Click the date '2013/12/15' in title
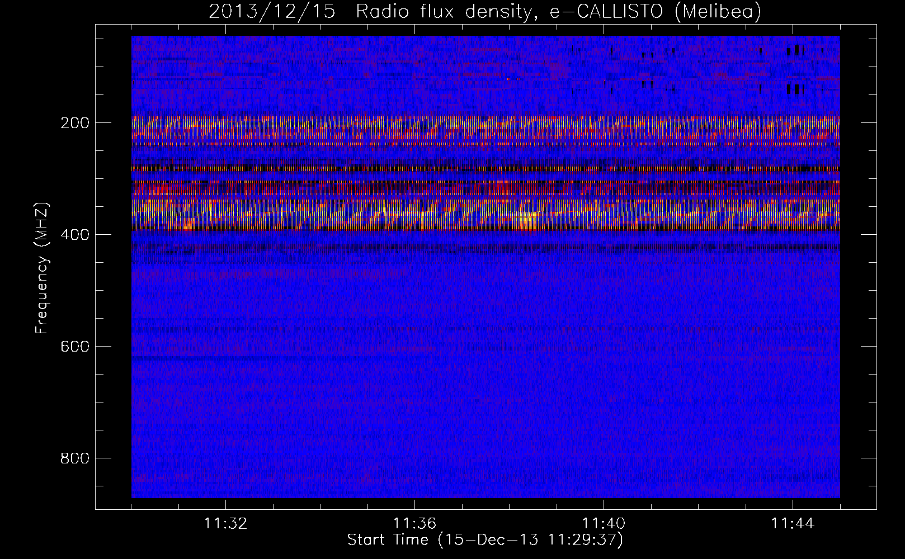This screenshot has height=559, width=905. click(x=272, y=11)
